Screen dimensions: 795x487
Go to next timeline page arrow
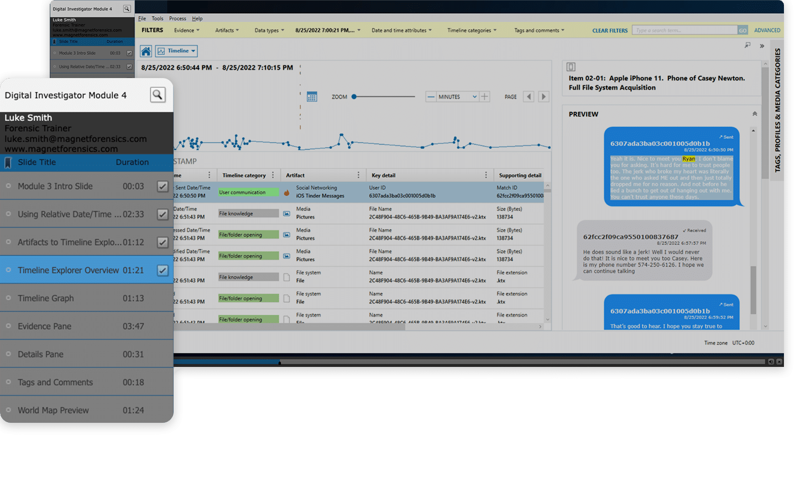click(x=543, y=96)
